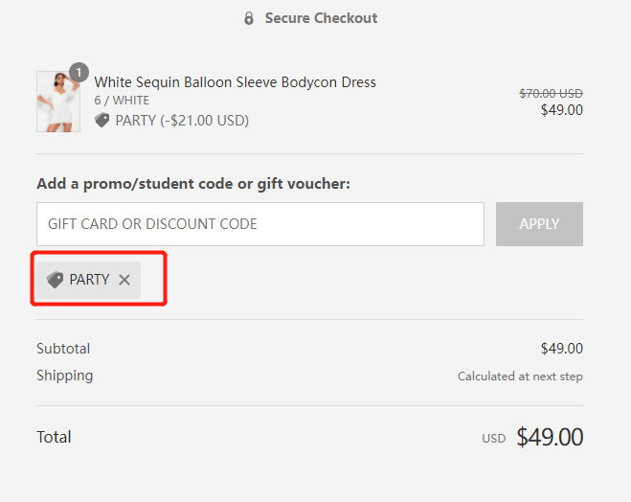Click the tag icon next to PARTY (-$21.00 USD)
This screenshot has width=631, height=502.
click(x=102, y=120)
